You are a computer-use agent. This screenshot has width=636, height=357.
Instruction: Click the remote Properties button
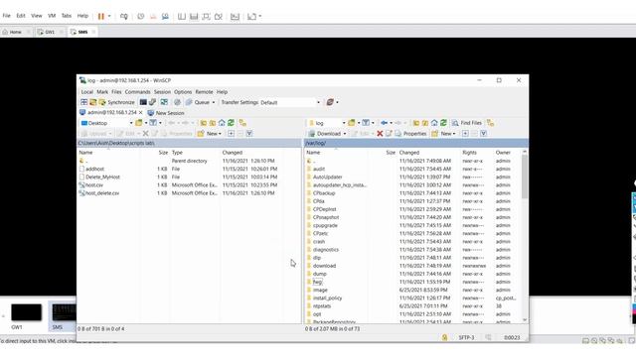(410, 133)
